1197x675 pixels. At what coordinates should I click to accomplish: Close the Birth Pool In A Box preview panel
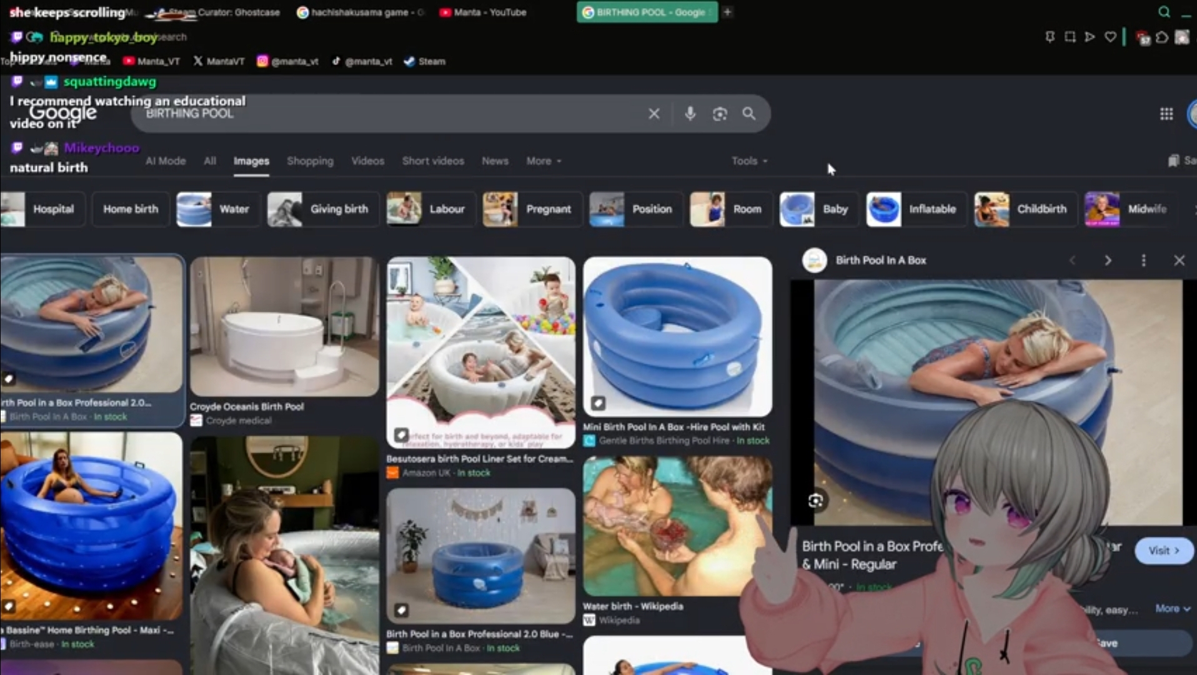pos(1179,260)
